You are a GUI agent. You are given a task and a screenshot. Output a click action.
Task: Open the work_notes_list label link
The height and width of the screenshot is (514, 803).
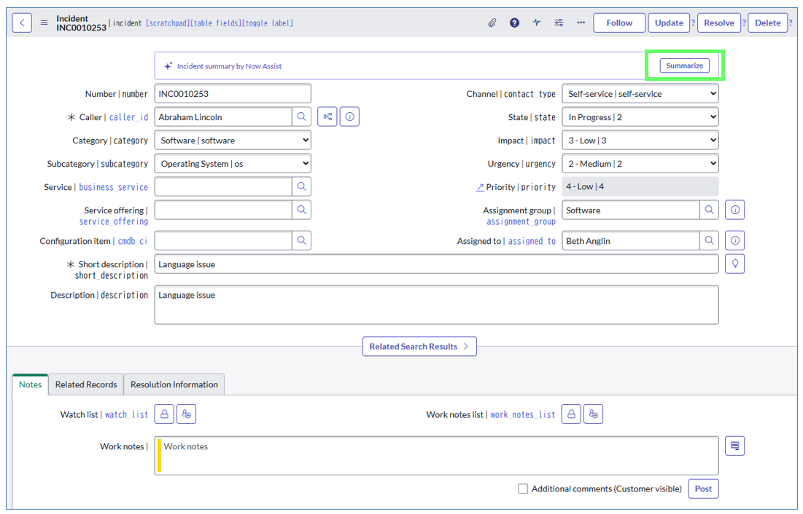pos(523,415)
